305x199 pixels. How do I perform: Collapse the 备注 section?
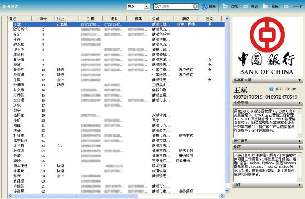(x=299, y=146)
